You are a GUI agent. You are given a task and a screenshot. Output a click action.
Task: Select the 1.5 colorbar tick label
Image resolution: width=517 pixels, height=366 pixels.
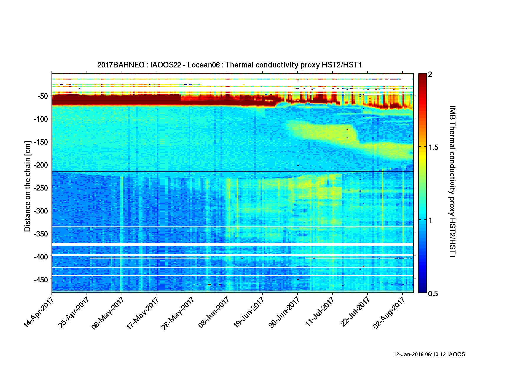[x=433, y=148]
